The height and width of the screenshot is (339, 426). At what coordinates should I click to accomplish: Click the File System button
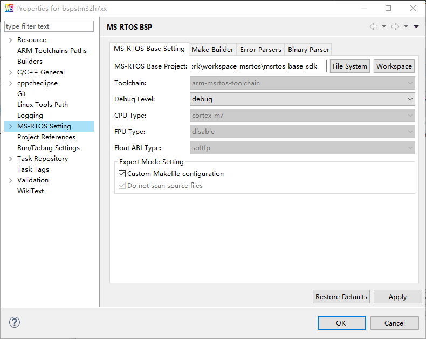click(349, 66)
